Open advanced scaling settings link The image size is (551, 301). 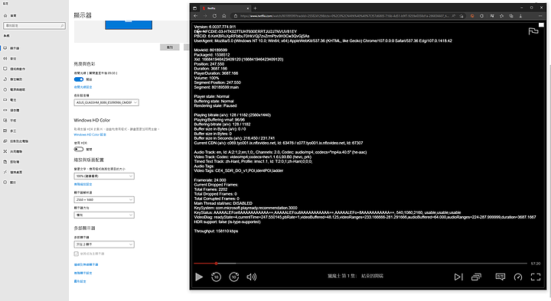pos(83,184)
